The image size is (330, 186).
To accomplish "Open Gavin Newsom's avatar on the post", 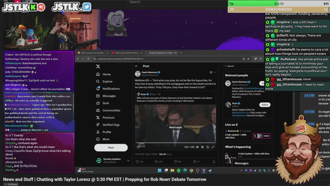I will tap(138, 74).
